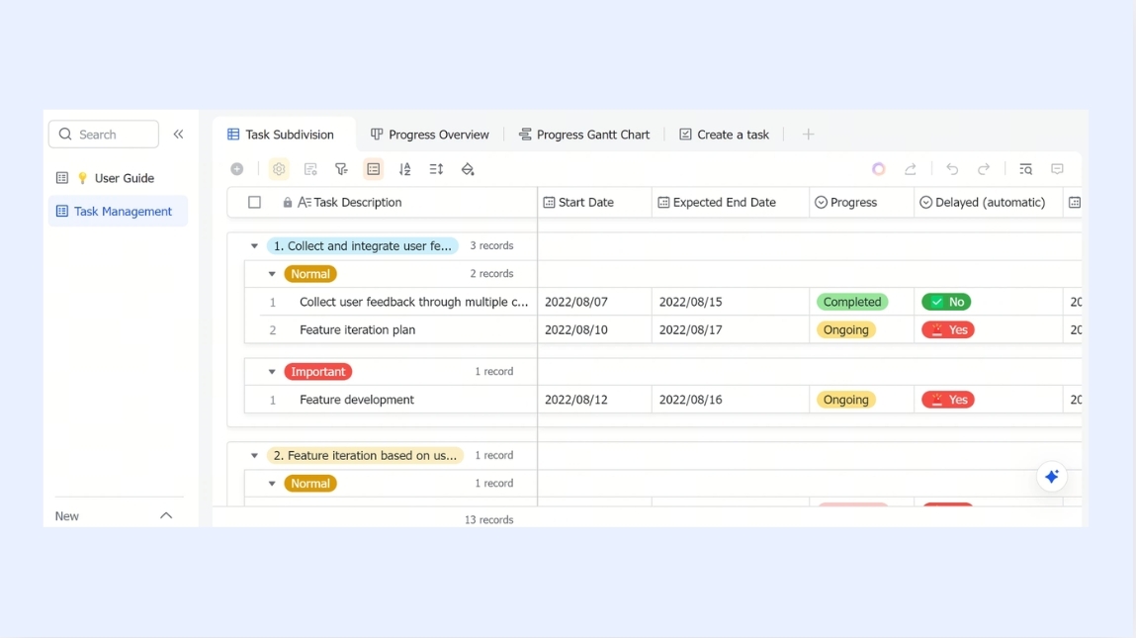This screenshot has width=1136, height=638.
Task: Select 'Collect user feedback through multiple c...' cell
Action: [413, 302]
